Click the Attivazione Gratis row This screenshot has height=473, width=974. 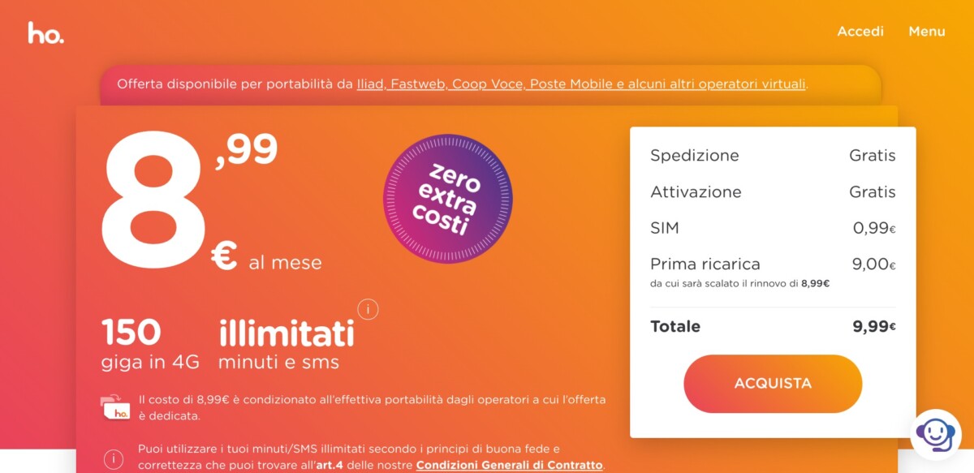[773, 191]
